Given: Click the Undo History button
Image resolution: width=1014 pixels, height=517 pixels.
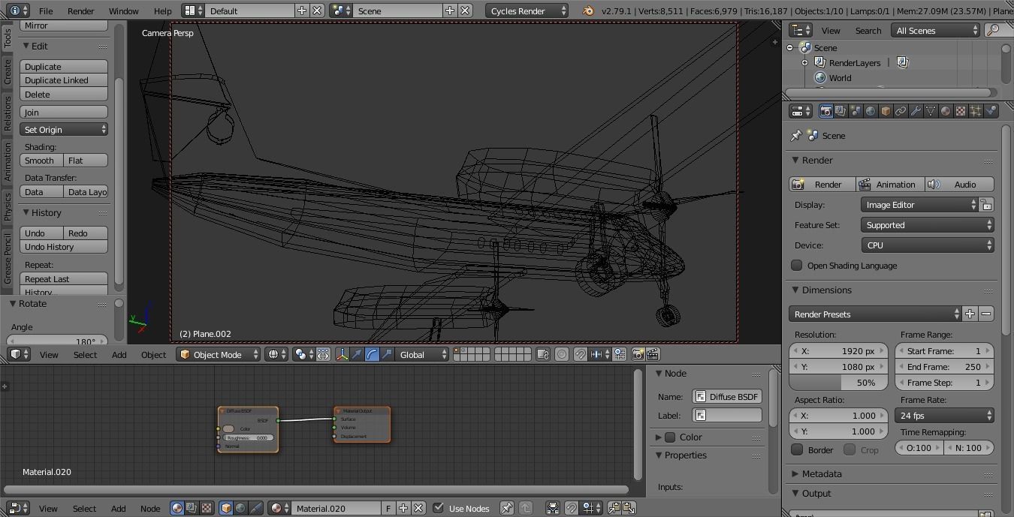Looking at the screenshot, I should [x=64, y=246].
